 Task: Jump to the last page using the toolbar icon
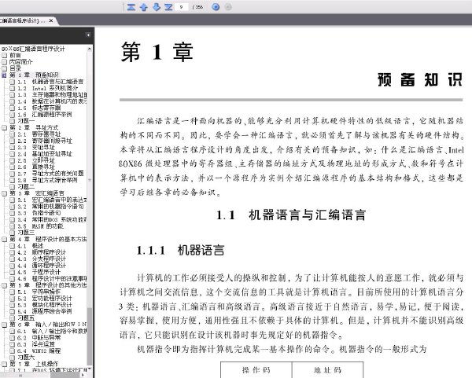[168, 7]
